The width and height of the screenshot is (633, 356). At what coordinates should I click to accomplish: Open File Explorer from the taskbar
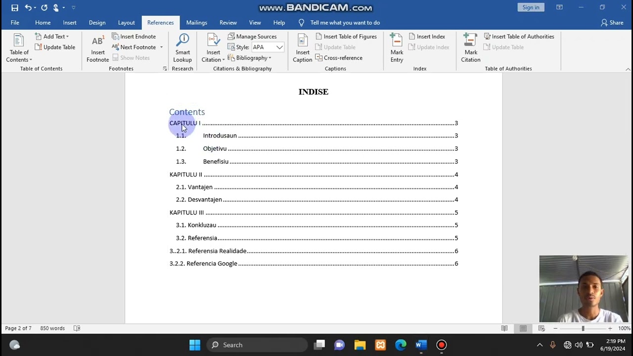[360, 345]
